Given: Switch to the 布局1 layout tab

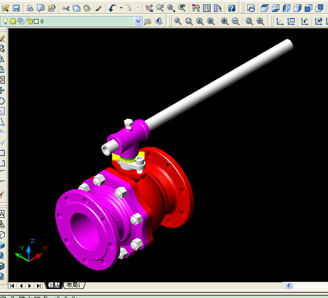Looking at the screenshot, I should pos(74,285).
